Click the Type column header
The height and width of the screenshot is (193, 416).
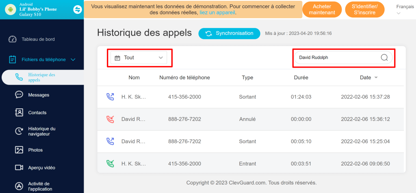click(x=247, y=77)
